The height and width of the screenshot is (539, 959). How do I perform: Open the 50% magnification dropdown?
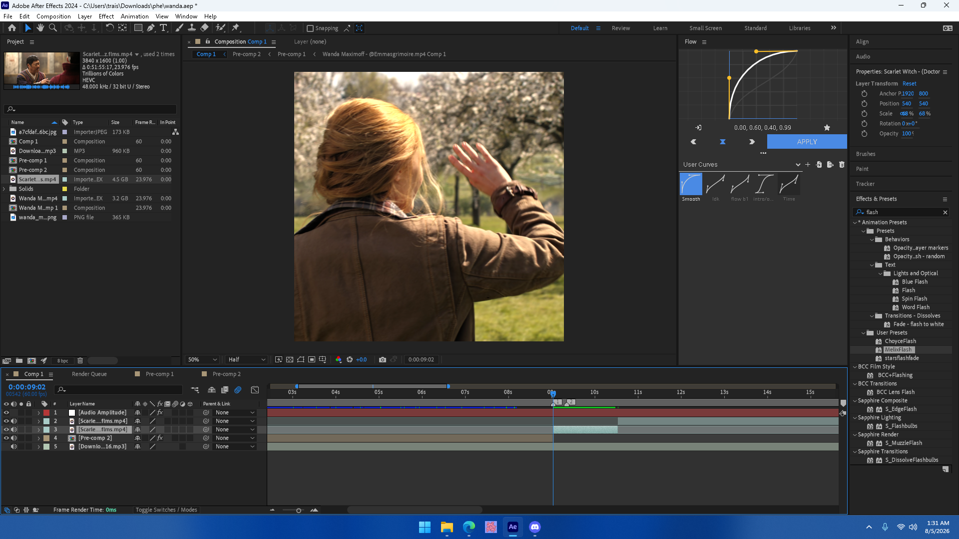tap(202, 359)
